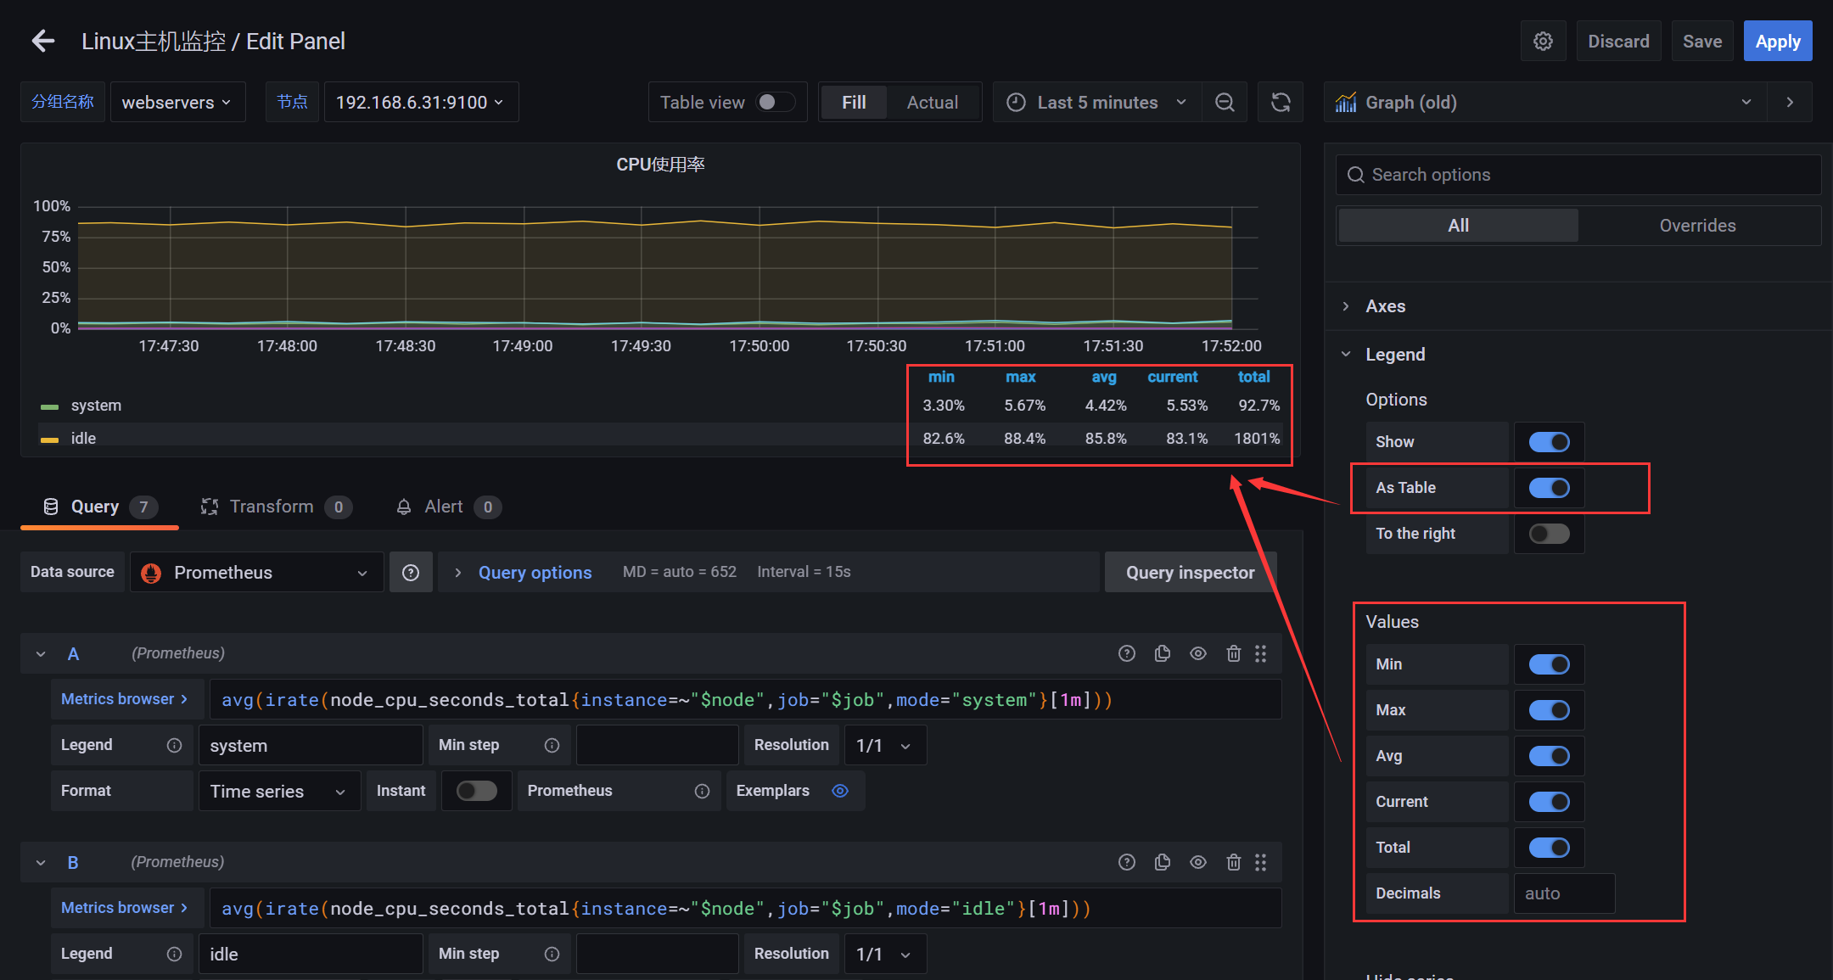Open Last 5 minutes time picker
This screenshot has width=1833, height=980.
point(1097,102)
